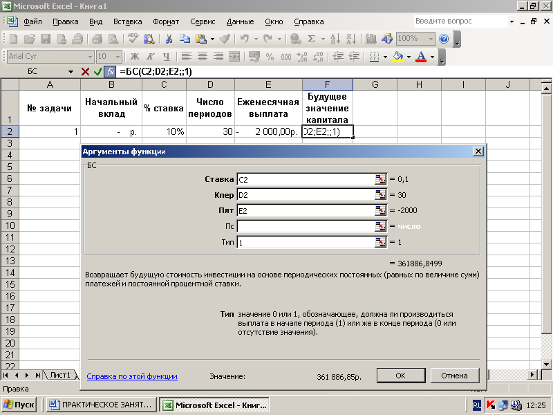Toggle Italic formatting К
This screenshot has height=415, width=553.
(151, 57)
